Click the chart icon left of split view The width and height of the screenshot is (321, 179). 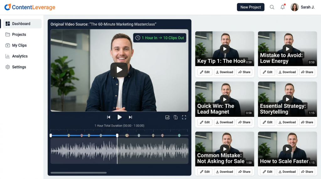pyautogui.click(x=167, y=117)
